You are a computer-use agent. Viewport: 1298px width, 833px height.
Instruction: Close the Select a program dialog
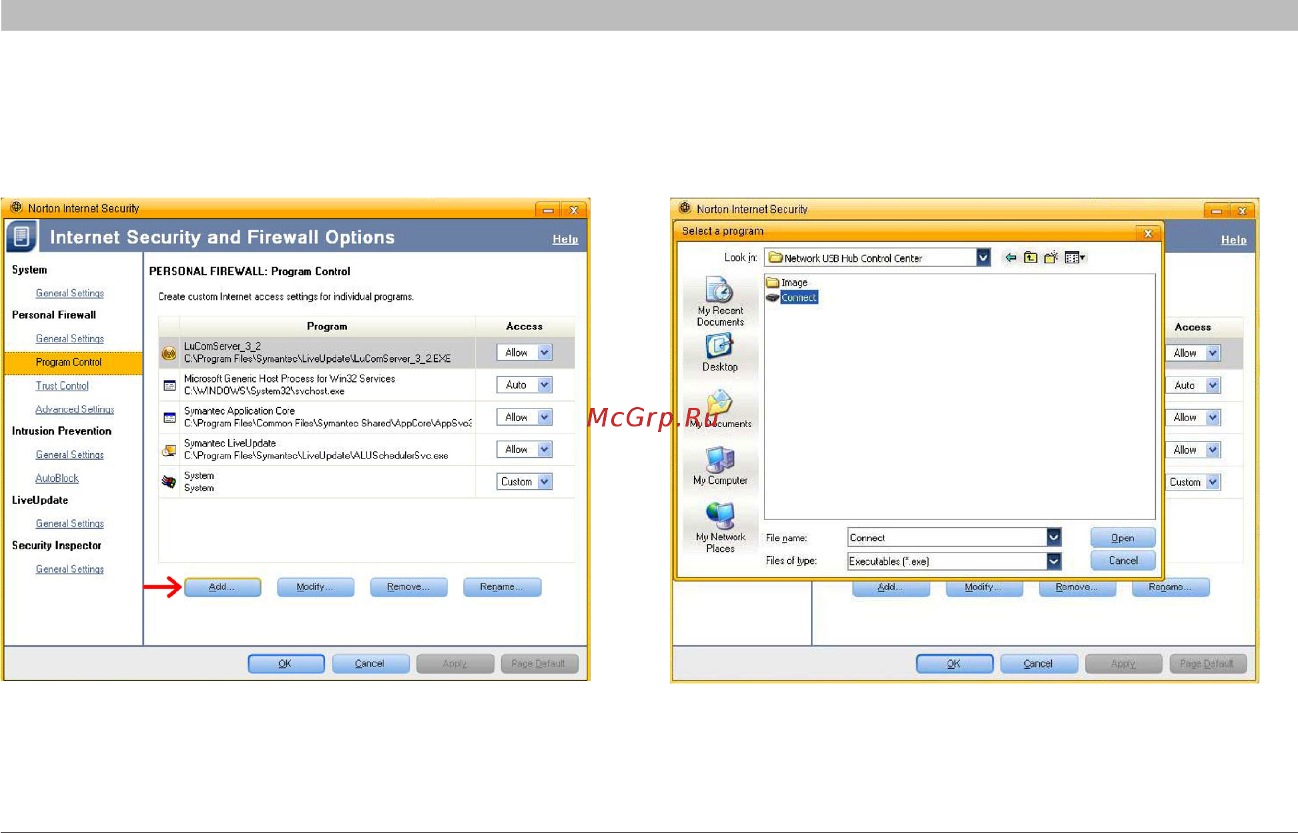1148,233
